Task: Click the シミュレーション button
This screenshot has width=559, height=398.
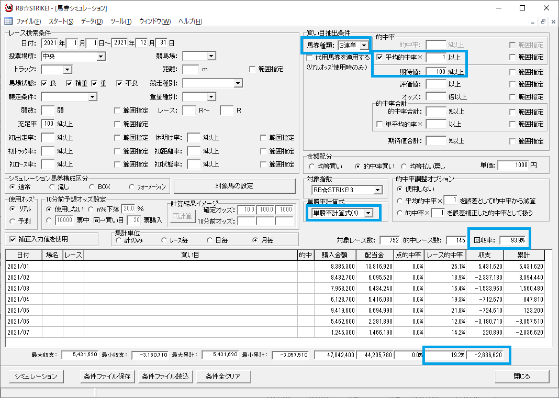Action: pos(36,376)
